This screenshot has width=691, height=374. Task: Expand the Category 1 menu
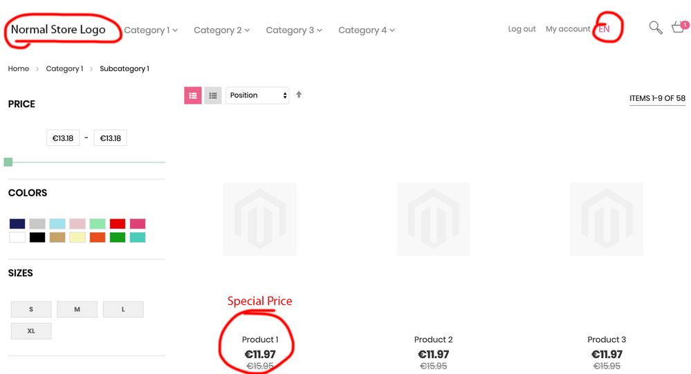(151, 30)
